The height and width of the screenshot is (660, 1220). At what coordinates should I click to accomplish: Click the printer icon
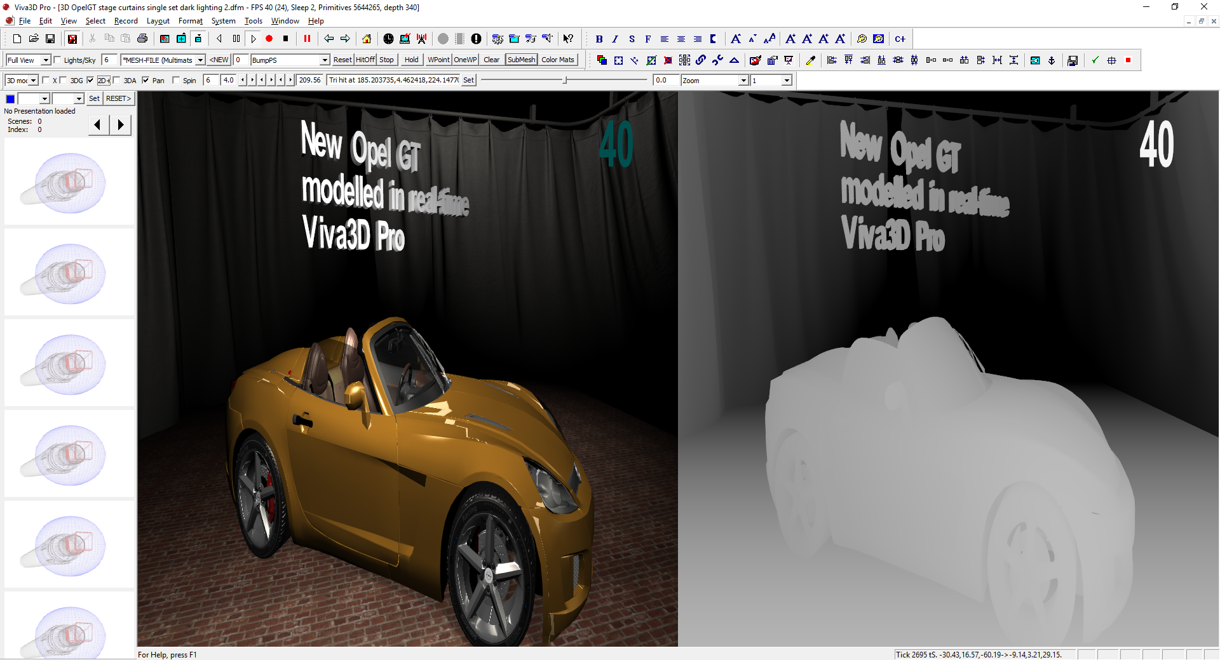click(x=142, y=39)
